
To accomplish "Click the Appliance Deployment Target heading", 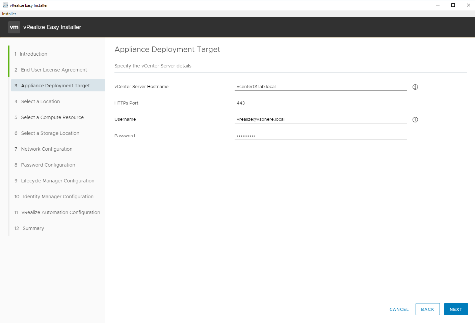I will tap(167, 49).
